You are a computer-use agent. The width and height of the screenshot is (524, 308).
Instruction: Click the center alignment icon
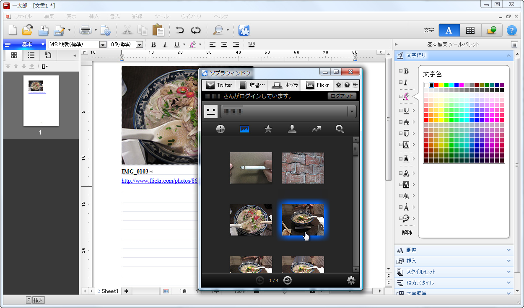pos(224,44)
